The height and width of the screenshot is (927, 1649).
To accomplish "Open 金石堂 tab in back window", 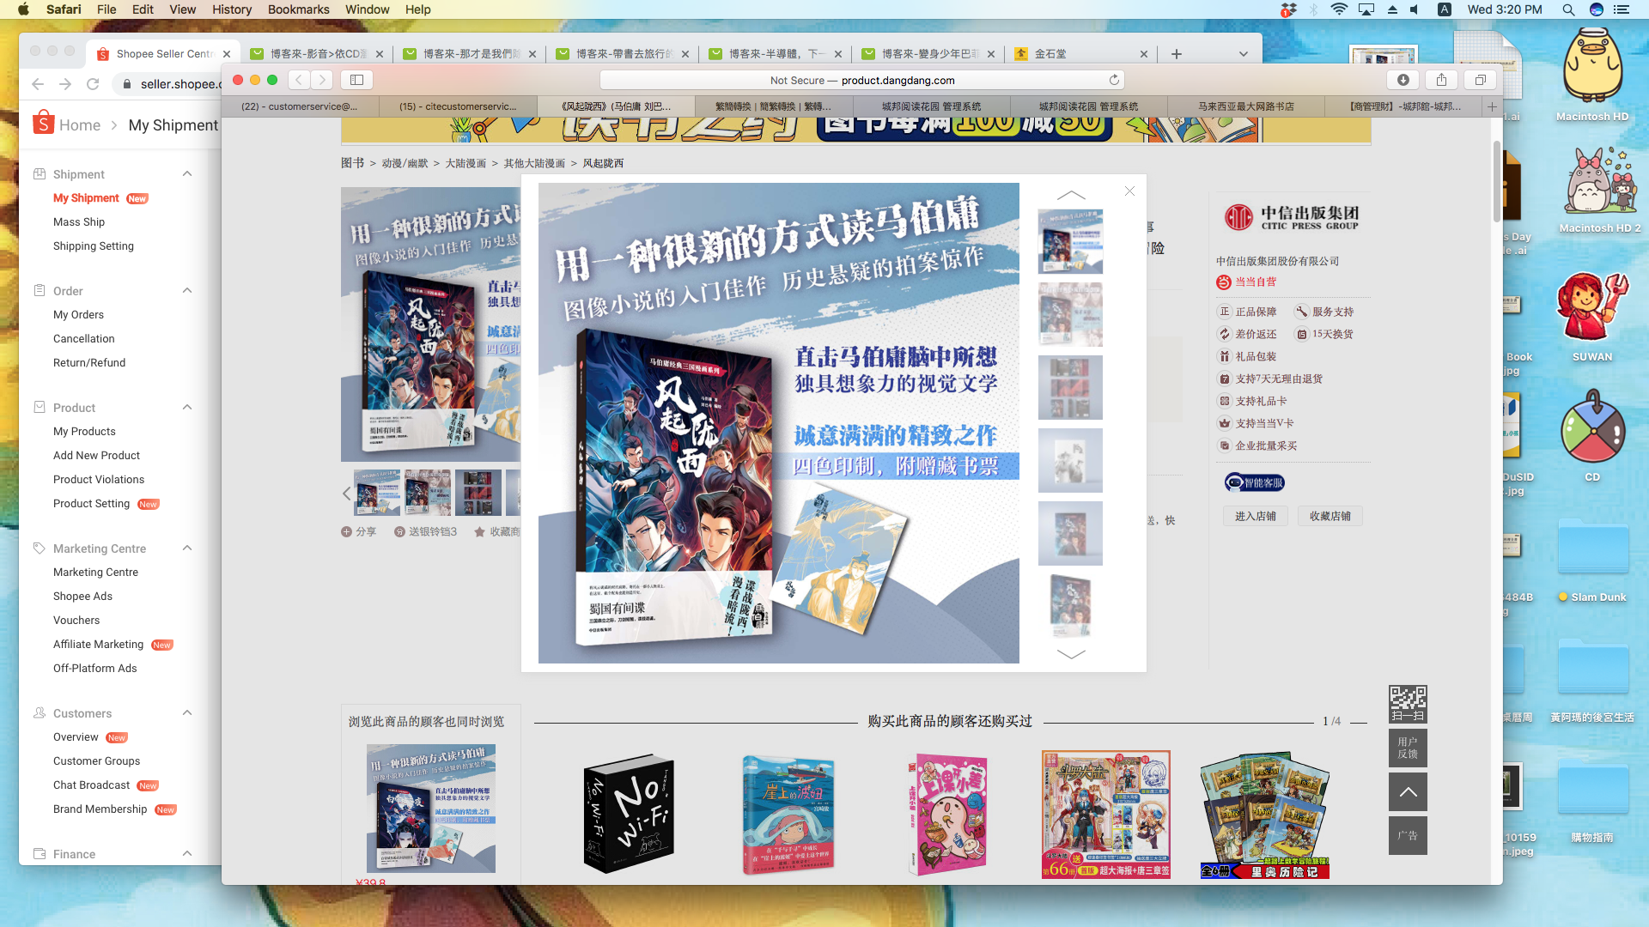I will click(1080, 53).
